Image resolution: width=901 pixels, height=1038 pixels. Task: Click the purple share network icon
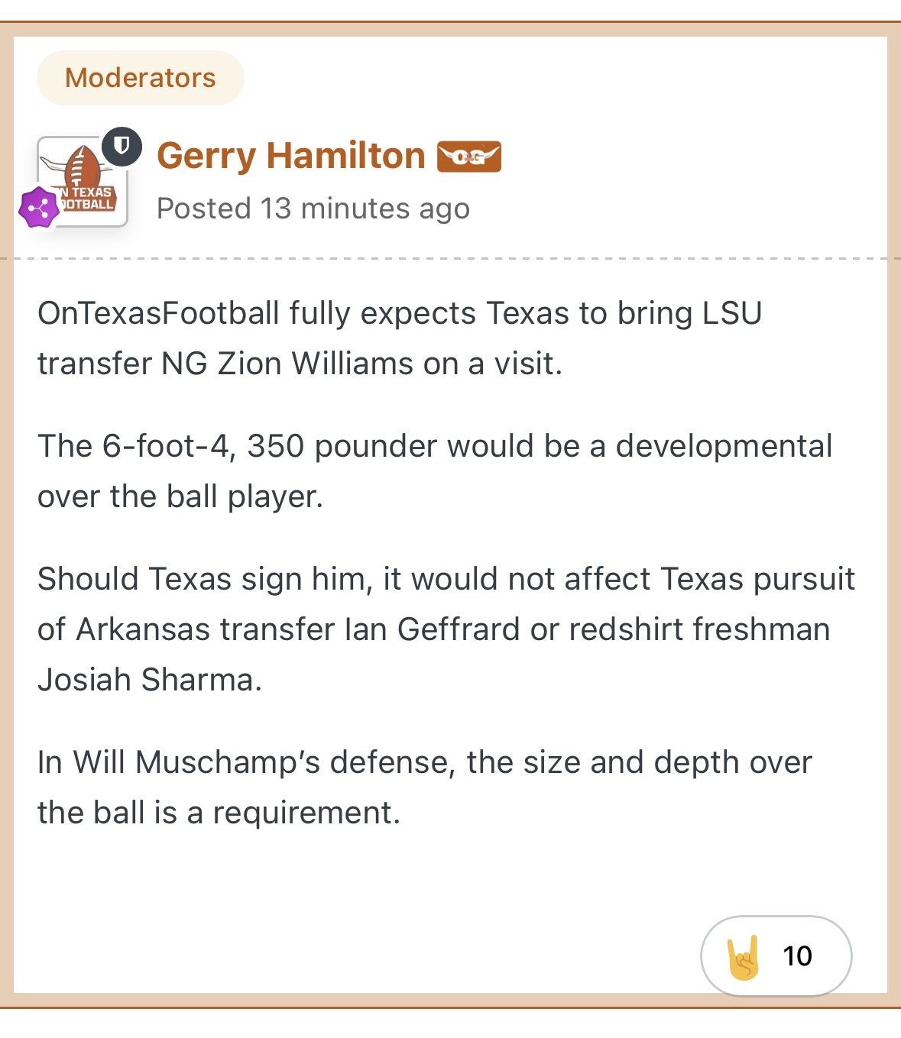click(x=39, y=207)
